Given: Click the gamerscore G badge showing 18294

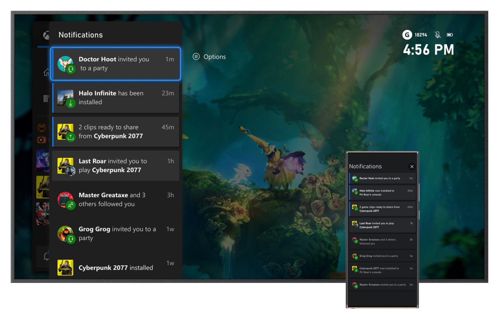Looking at the screenshot, I should [x=407, y=35].
